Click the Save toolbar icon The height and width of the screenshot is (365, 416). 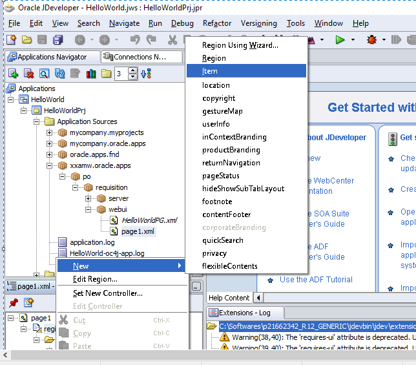42,40
